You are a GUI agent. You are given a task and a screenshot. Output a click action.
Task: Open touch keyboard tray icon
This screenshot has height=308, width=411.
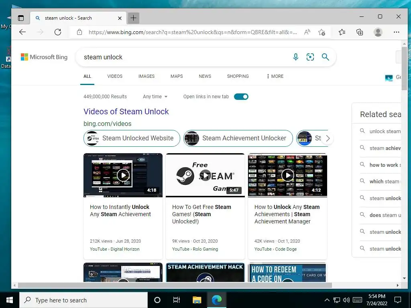pyautogui.click(x=357, y=300)
